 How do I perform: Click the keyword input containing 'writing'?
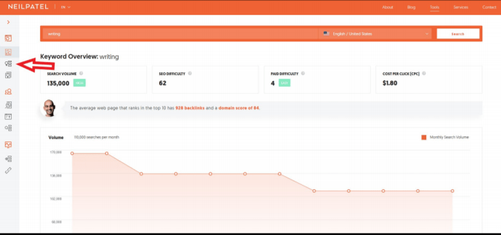click(x=181, y=34)
